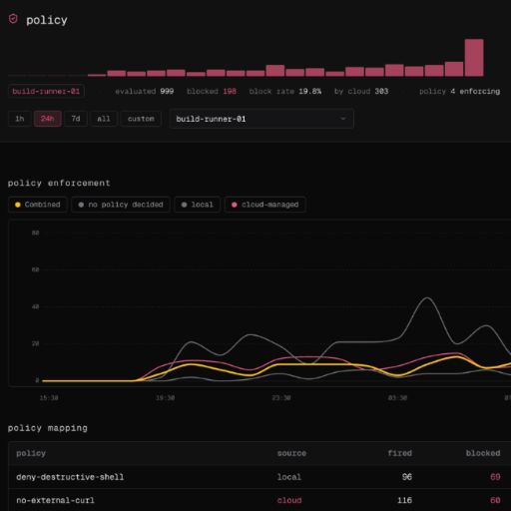Screen dimensions: 511x511
Task: Select the all time range
Action: (104, 119)
